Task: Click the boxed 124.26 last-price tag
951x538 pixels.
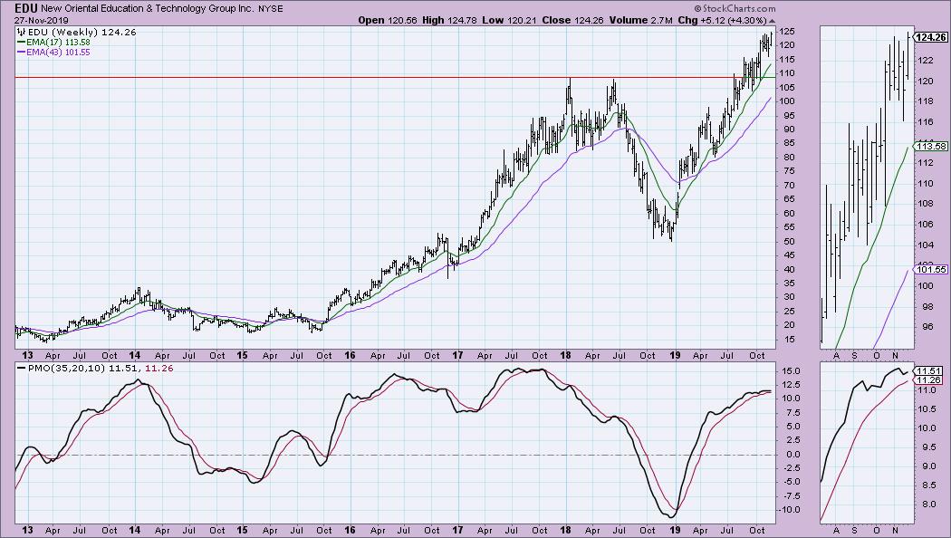Action: tap(930, 37)
